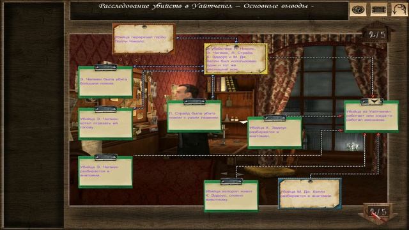Select the blue-framed note about M. J. Kelly's killer

[x=310, y=194]
